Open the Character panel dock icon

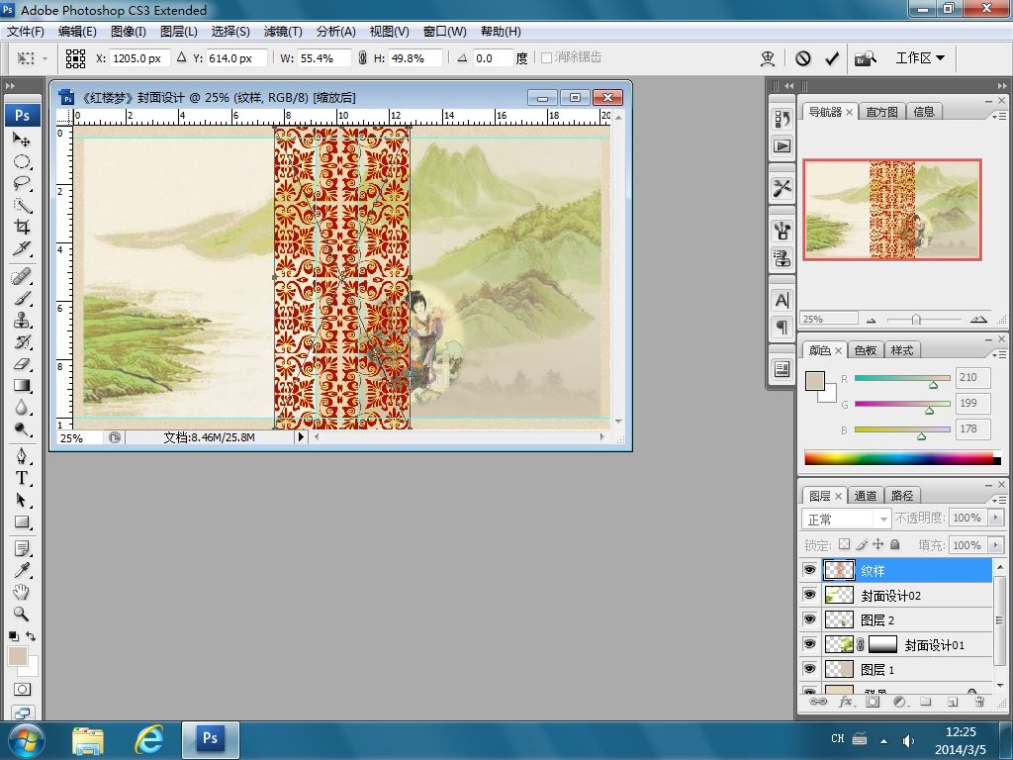pos(782,301)
